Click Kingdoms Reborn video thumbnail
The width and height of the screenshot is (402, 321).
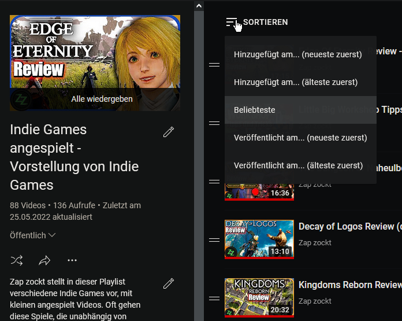(x=259, y=297)
